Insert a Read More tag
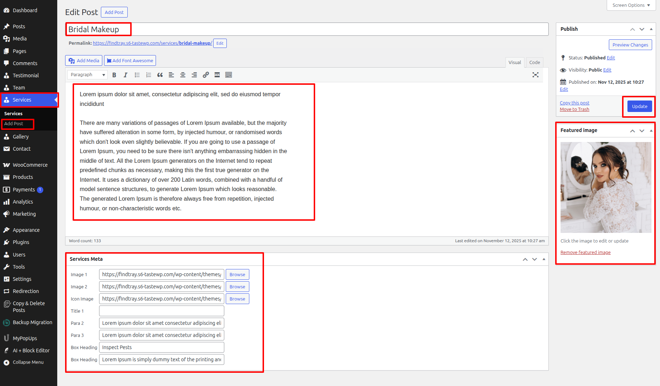 pyautogui.click(x=217, y=75)
